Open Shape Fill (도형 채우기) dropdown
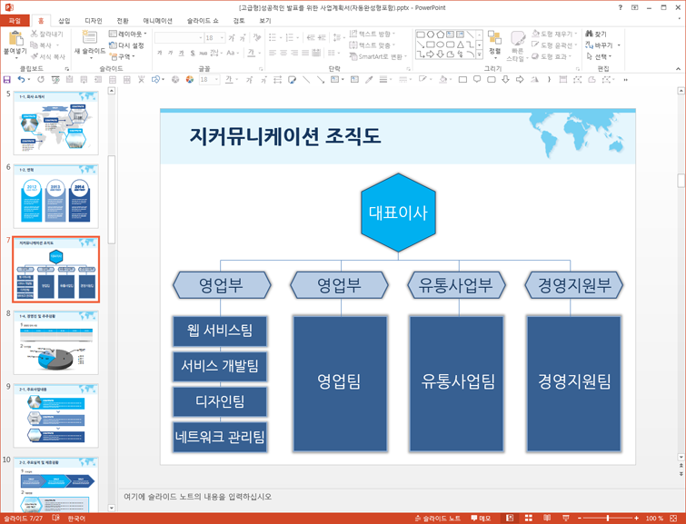Viewport: 686px width, 524px height. (x=555, y=34)
